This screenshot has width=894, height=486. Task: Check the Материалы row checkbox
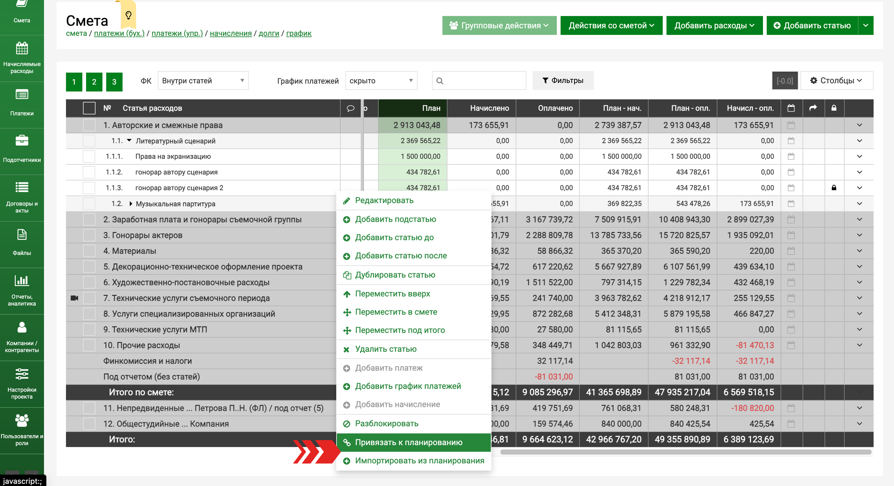pyautogui.click(x=89, y=251)
